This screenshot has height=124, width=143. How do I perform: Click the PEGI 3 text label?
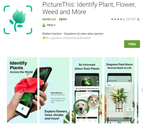[x=51, y=25]
